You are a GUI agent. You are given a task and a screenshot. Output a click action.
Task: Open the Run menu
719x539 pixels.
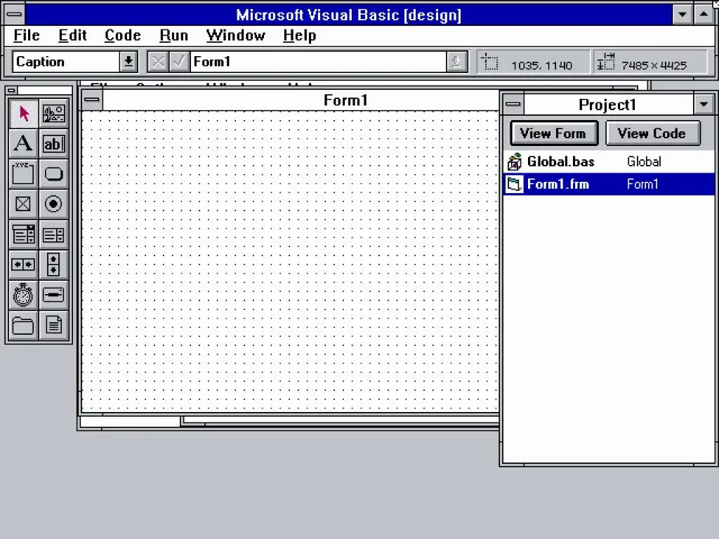174,35
